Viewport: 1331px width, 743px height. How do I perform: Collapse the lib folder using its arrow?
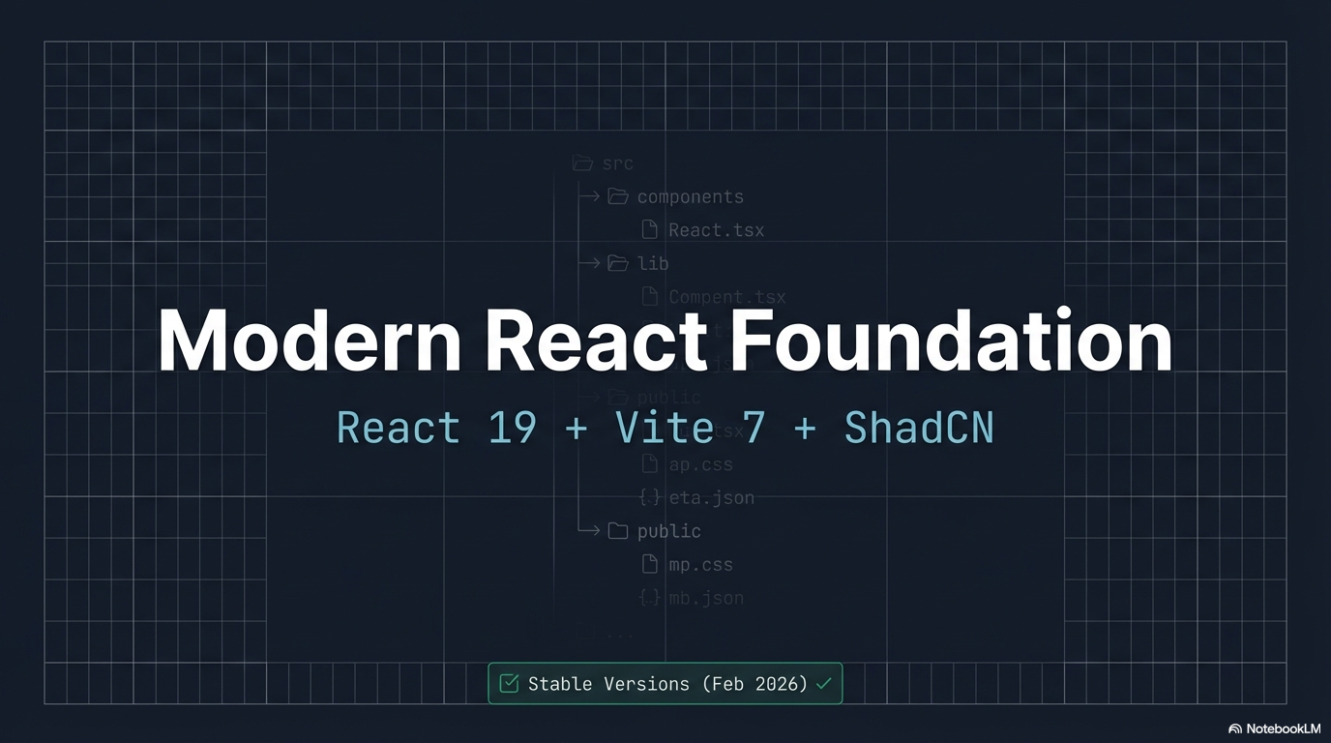[589, 262]
